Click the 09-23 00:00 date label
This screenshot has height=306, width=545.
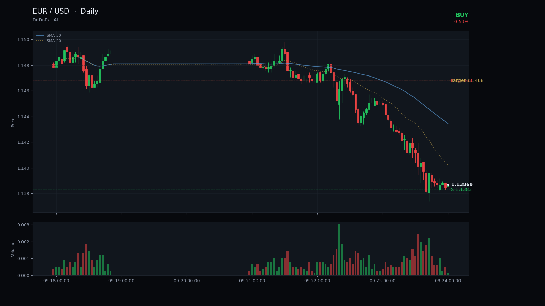click(x=383, y=281)
